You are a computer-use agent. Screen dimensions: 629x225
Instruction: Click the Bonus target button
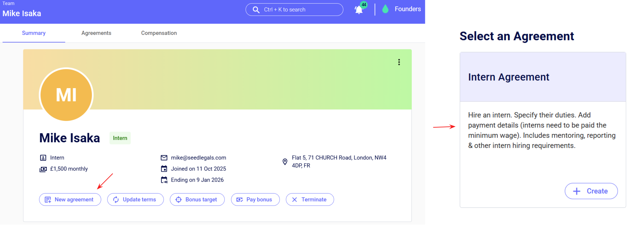(x=197, y=199)
